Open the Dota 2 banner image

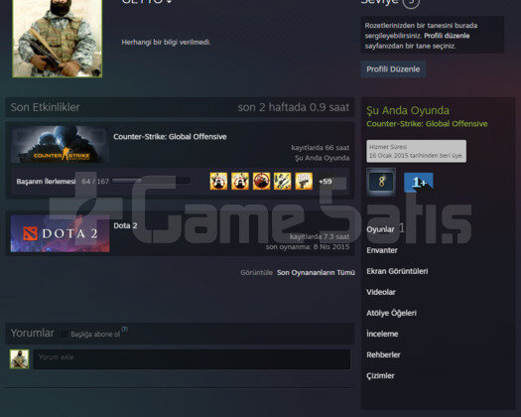(x=60, y=233)
